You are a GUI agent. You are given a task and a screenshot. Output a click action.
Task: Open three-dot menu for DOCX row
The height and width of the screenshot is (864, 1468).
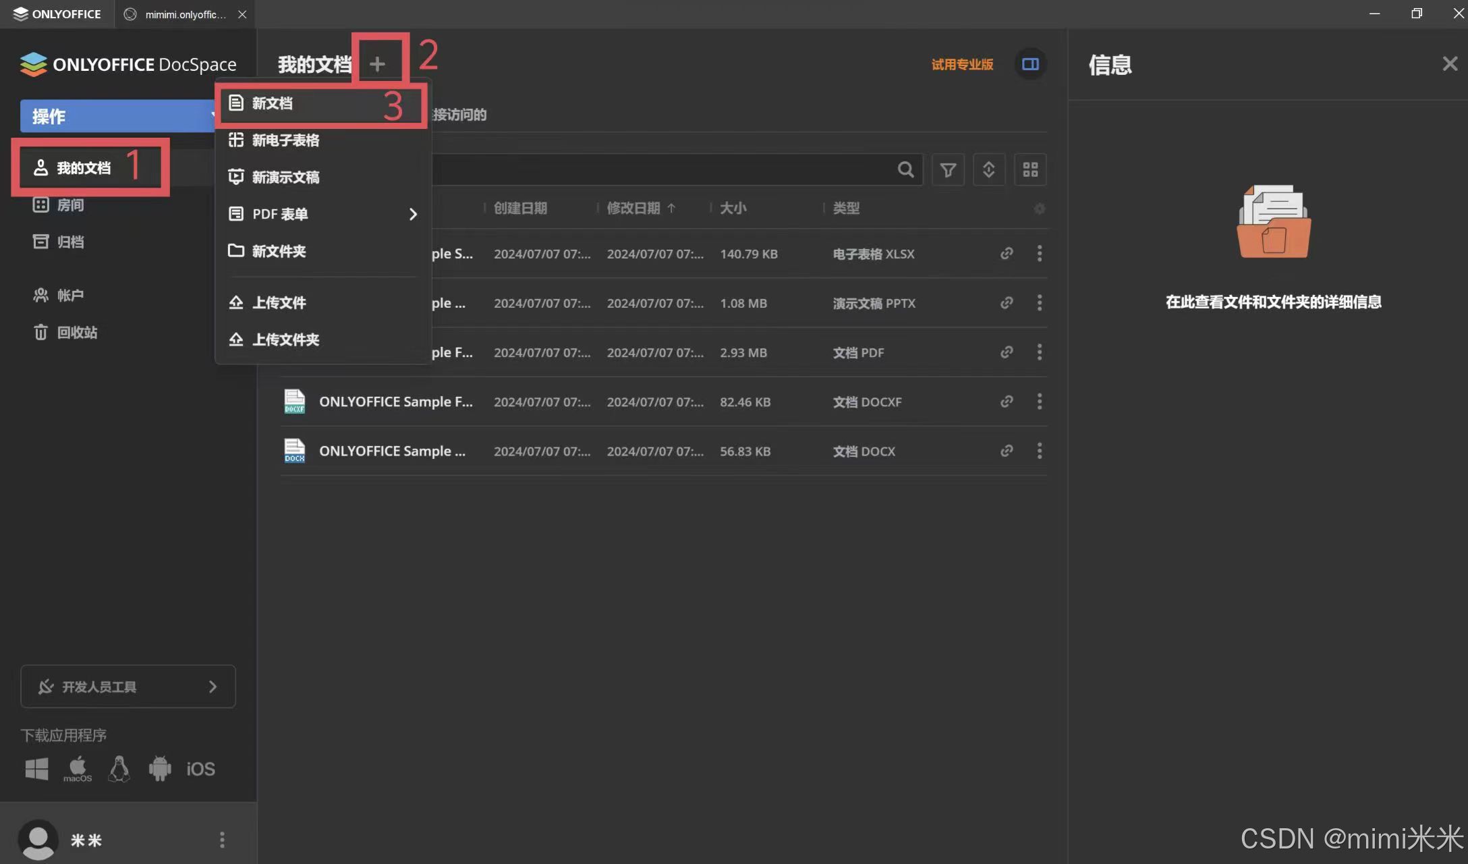pos(1040,450)
